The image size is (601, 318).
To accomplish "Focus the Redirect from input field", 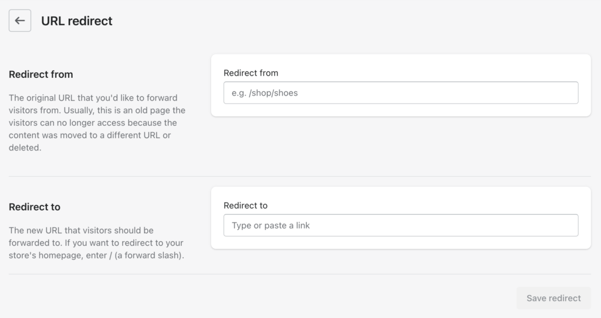I will pyautogui.click(x=401, y=93).
